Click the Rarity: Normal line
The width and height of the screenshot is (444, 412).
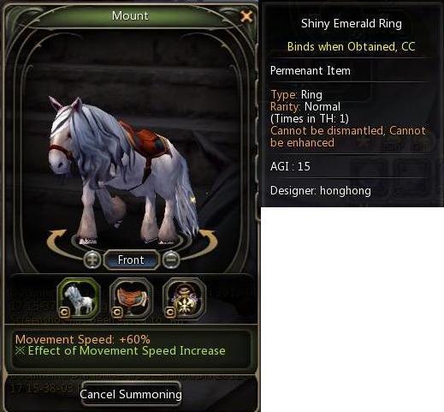click(305, 106)
